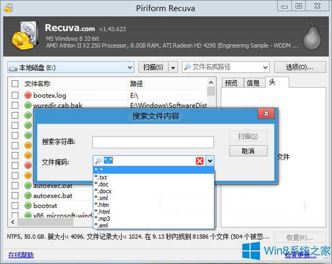Open the dropdown arrow beside 扫描(S)
332x264 pixels.
pyautogui.click(x=173, y=68)
